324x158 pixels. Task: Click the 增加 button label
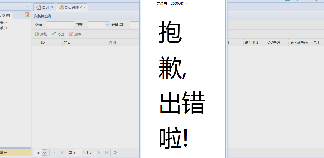click(44, 34)
